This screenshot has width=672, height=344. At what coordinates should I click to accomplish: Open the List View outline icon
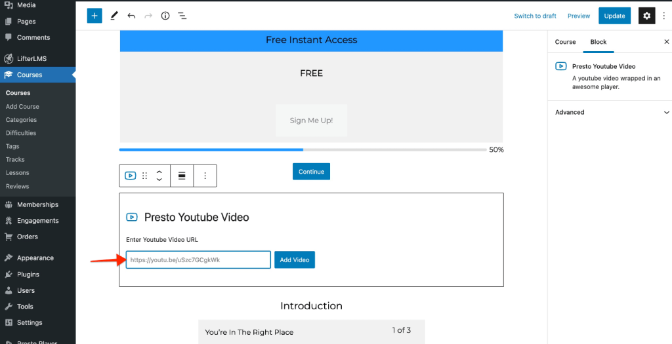[x=182, y=16]
